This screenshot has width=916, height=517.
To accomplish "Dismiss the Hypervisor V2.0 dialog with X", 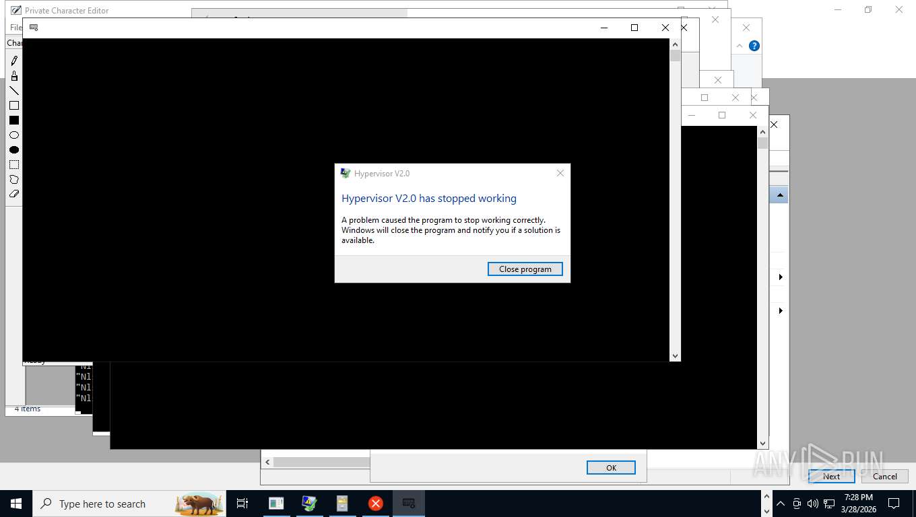I will tap(560, 173).
